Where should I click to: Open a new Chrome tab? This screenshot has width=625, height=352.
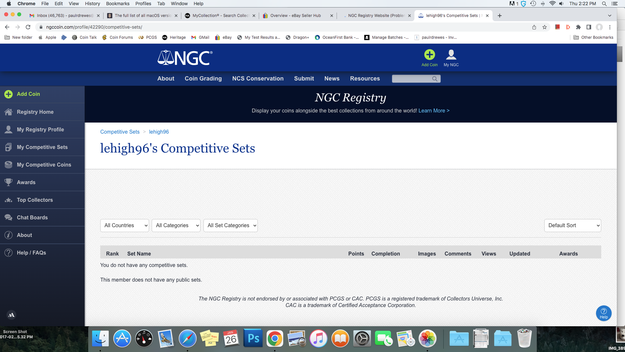500,15
